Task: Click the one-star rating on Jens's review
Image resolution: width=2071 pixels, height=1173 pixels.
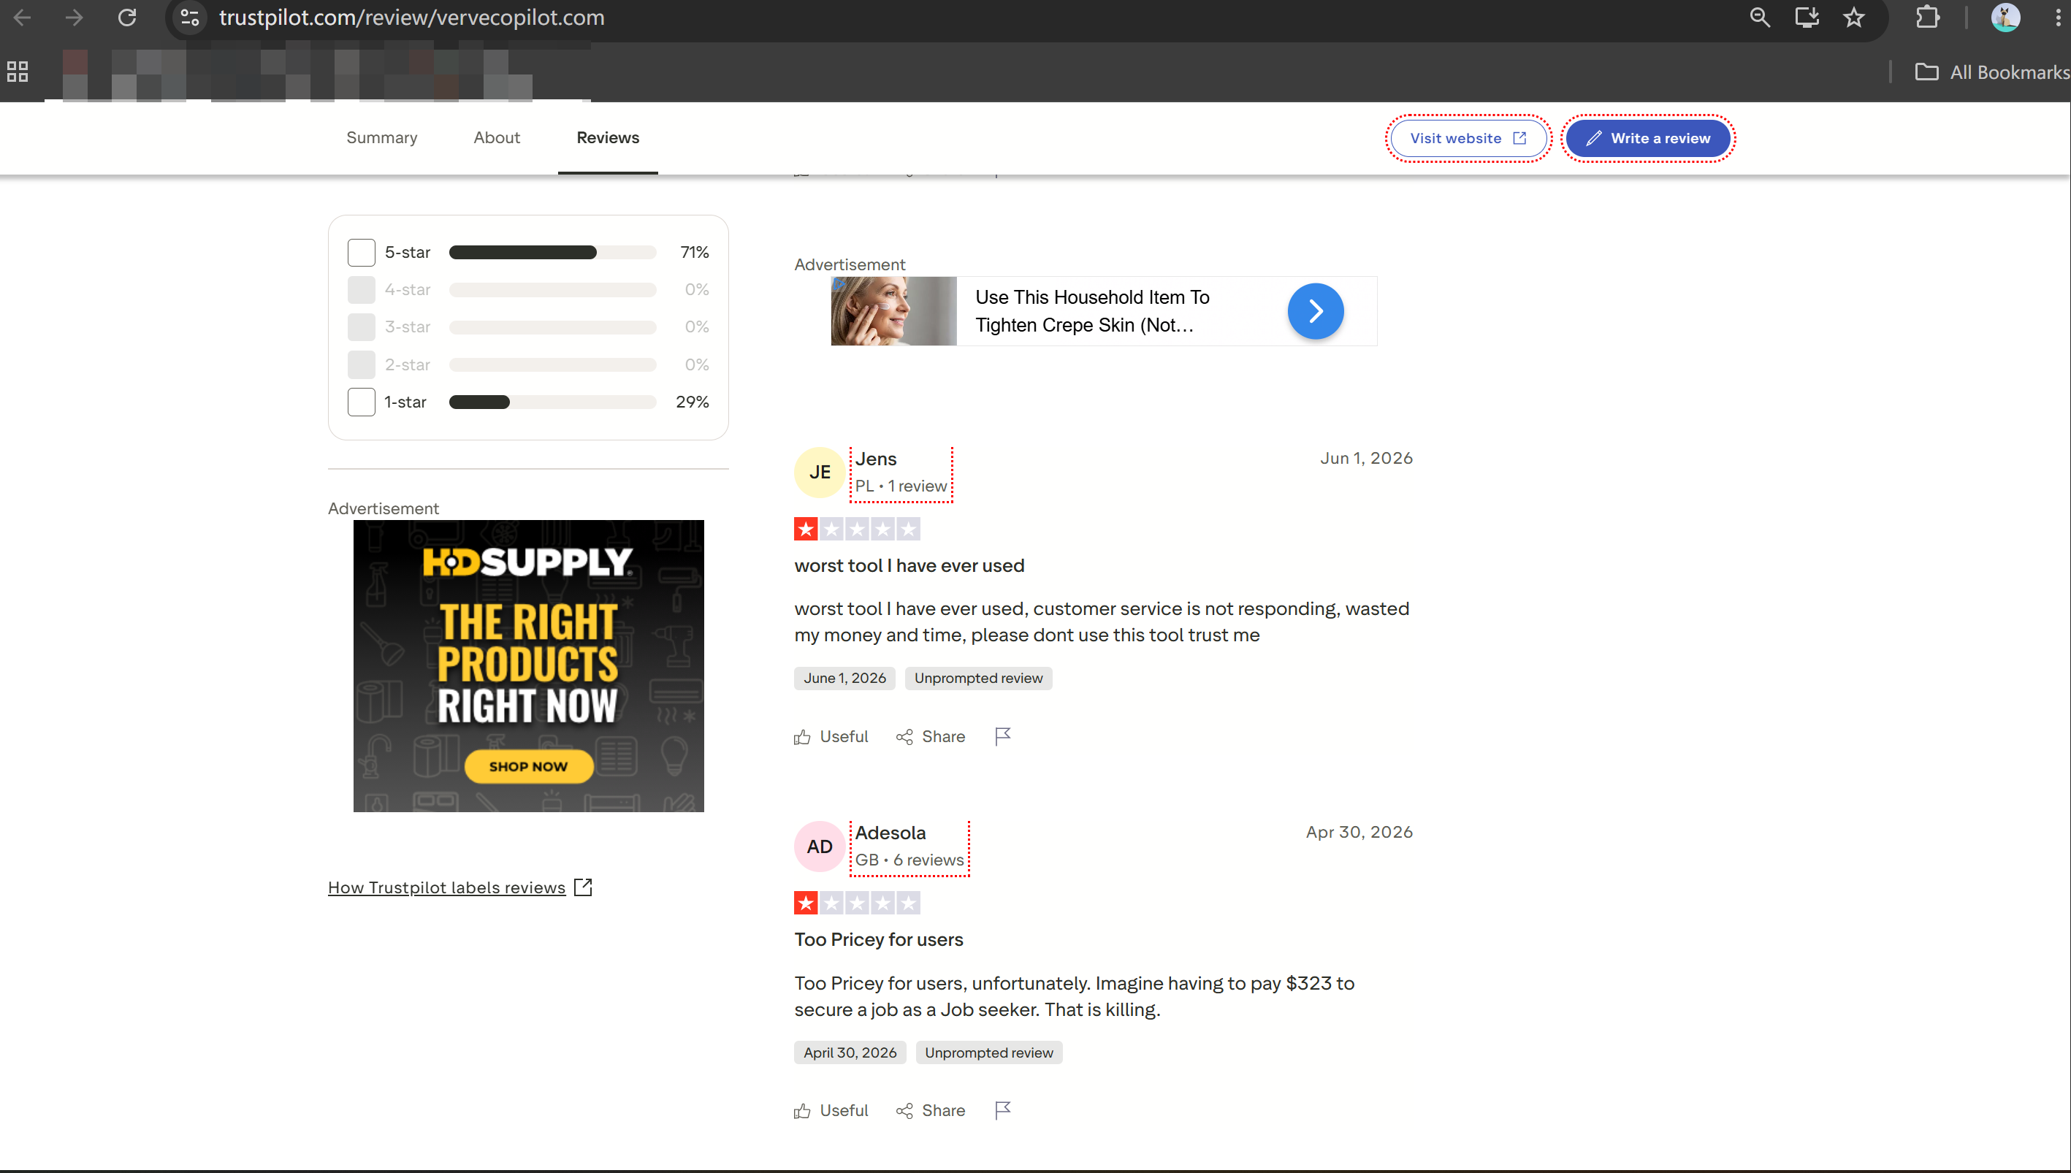Action: (857, 530)
